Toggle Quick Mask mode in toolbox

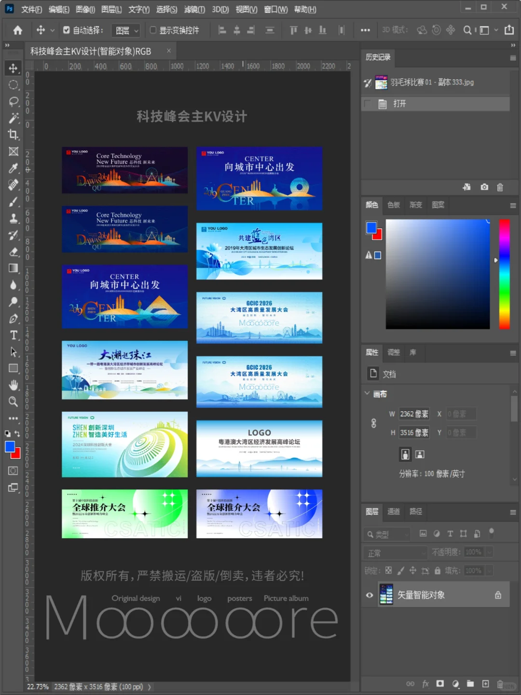point(14,471)
